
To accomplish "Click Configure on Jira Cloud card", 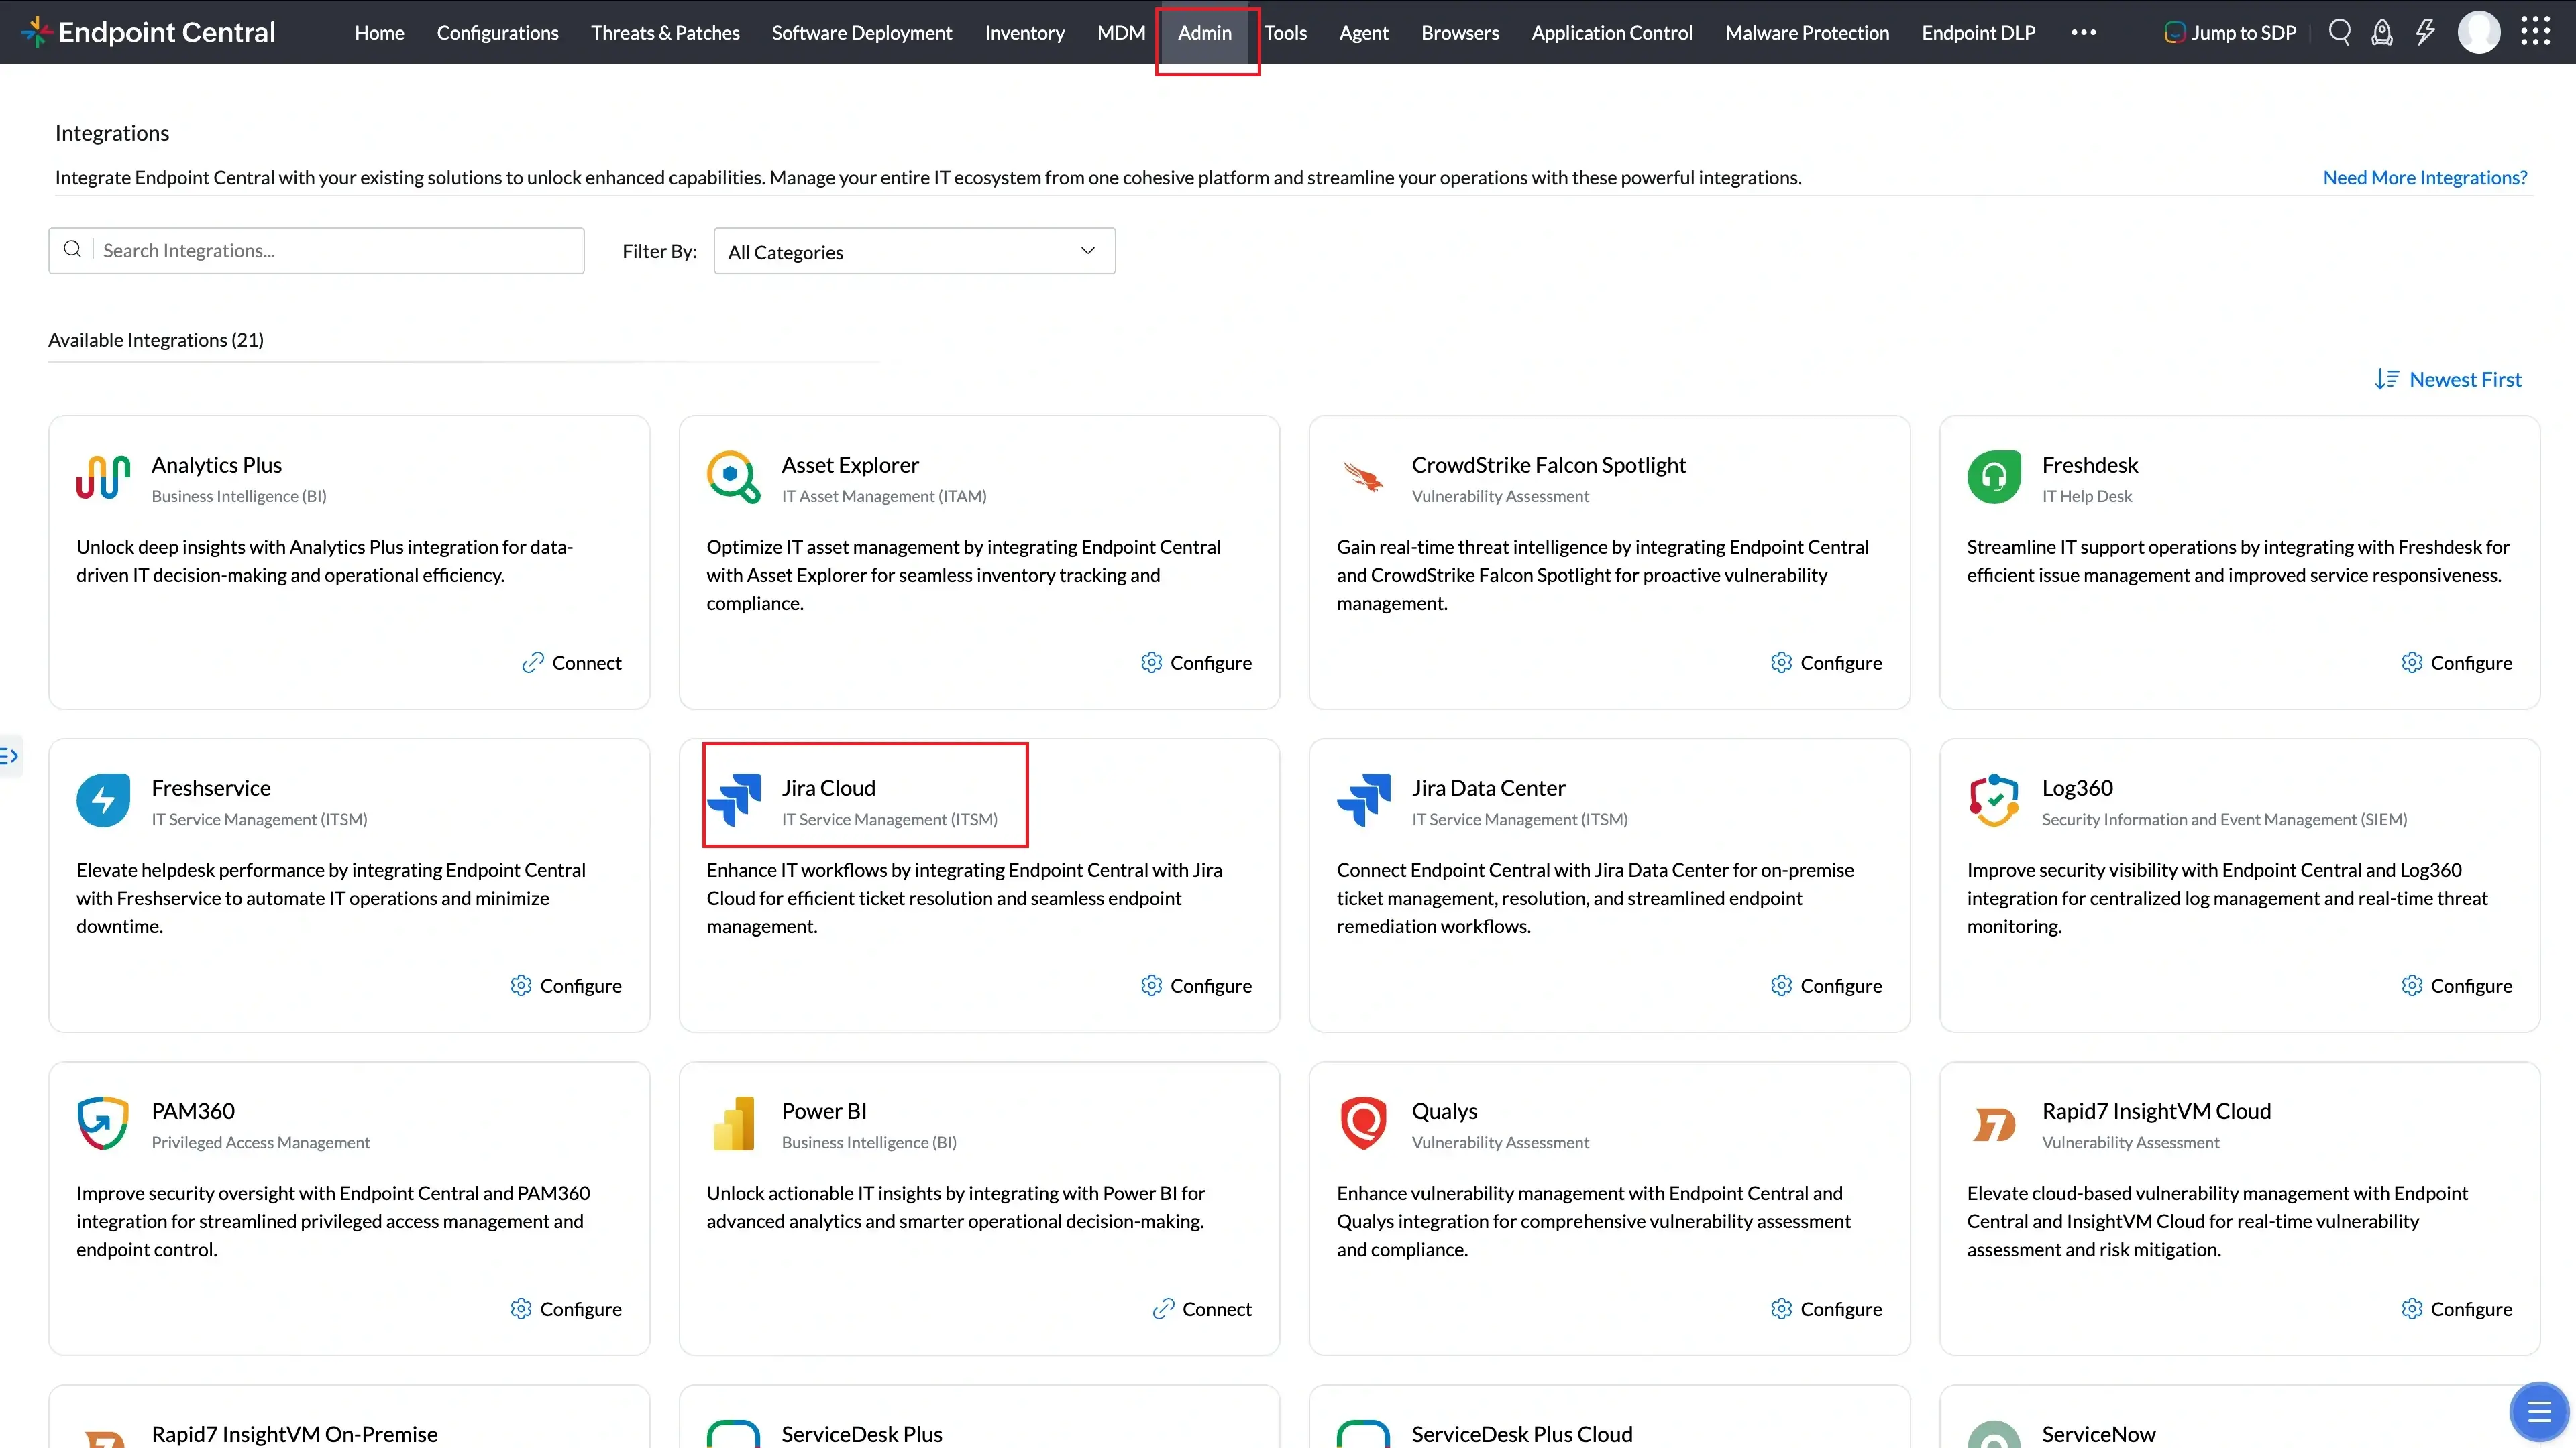I will tap(1196, 985).
